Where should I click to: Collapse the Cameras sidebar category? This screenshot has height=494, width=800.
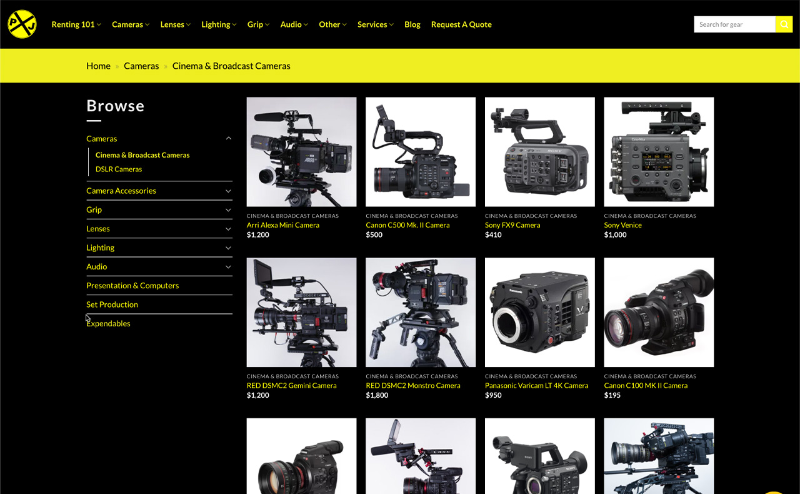[x=228, y=139]
